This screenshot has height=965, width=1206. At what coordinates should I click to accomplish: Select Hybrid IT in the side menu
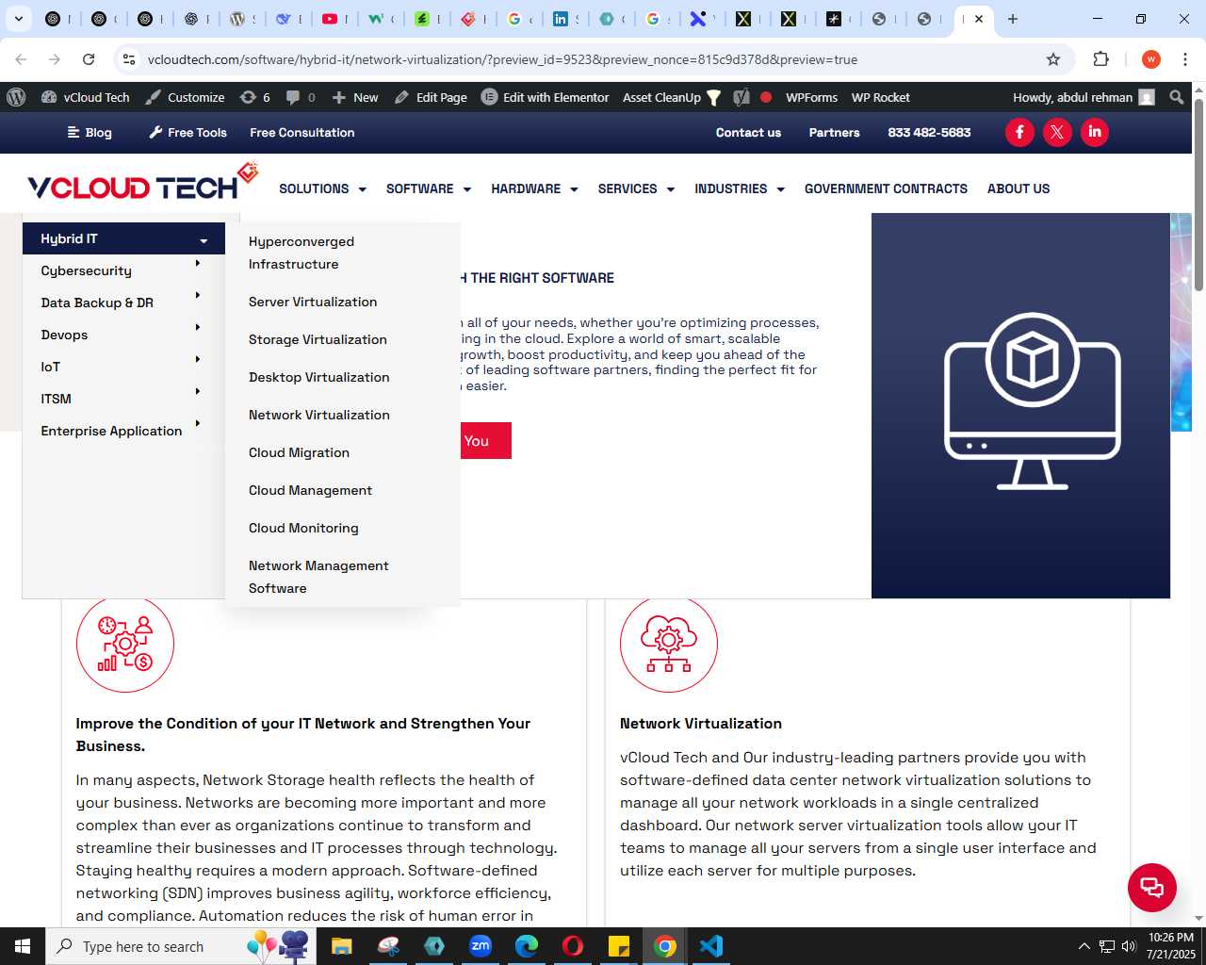point(123,238)
